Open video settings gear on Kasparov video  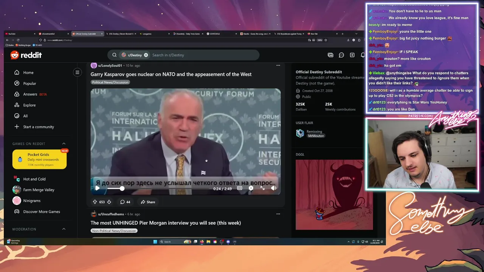click(x=251, y=188)
